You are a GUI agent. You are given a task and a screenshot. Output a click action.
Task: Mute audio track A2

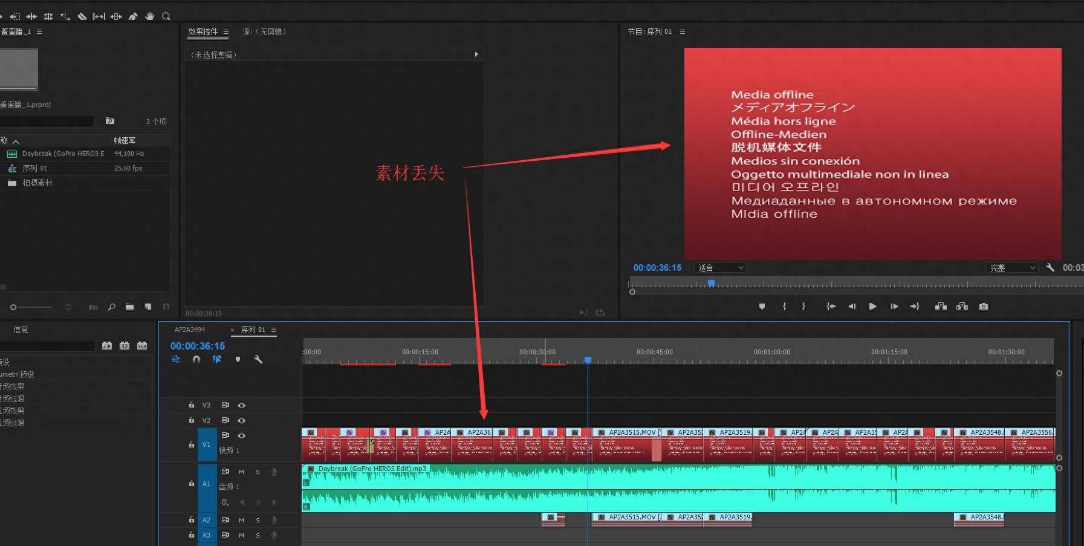tap(241, 520)
